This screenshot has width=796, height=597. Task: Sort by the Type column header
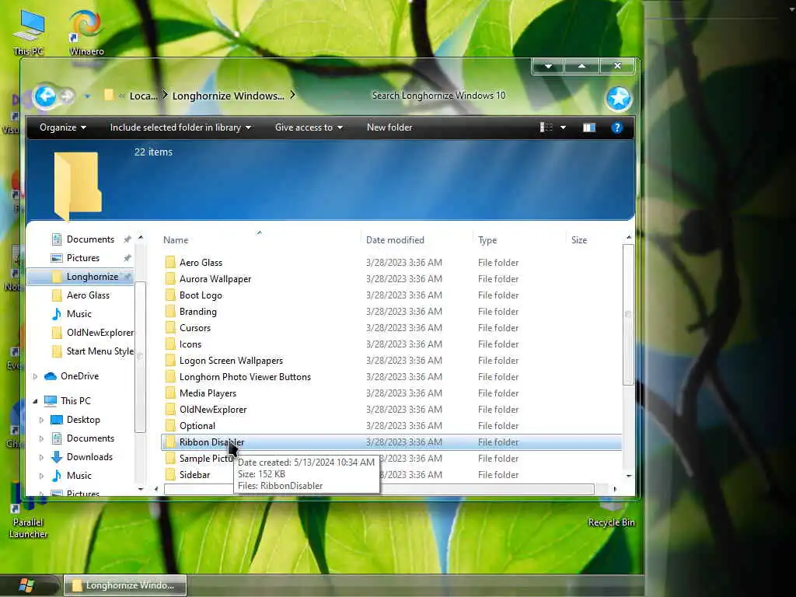click(x=487, y=239)
